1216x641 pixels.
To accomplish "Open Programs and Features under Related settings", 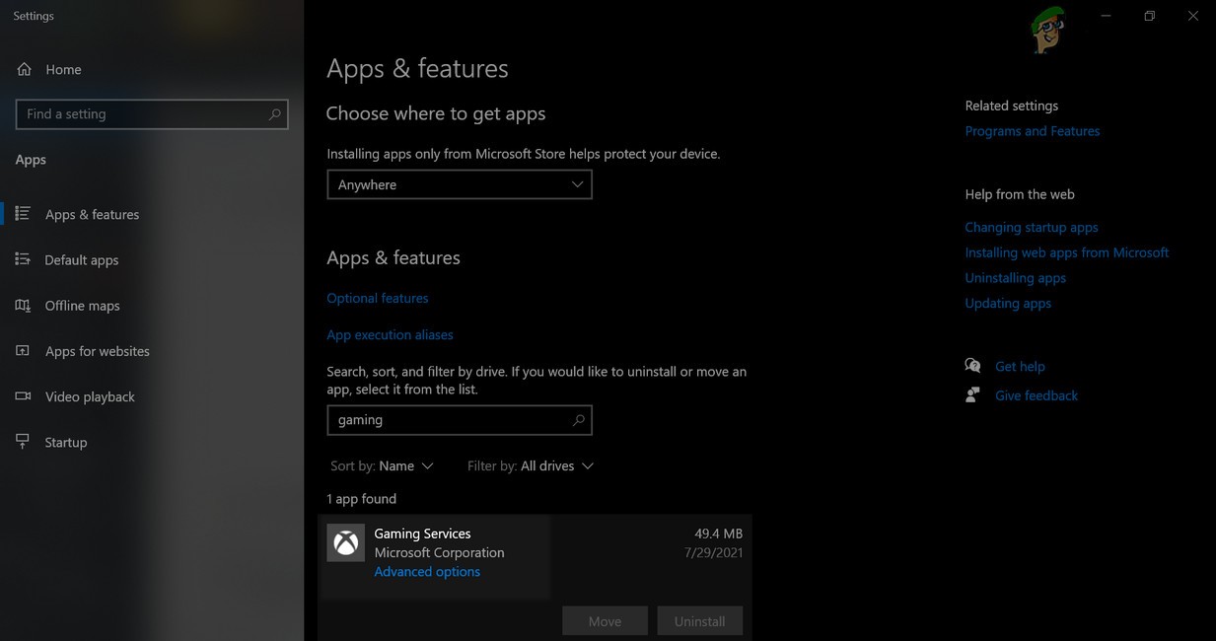I will [x=1032, y=130].
